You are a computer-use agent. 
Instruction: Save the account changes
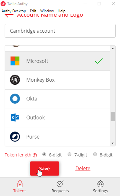tap(45, 169)
